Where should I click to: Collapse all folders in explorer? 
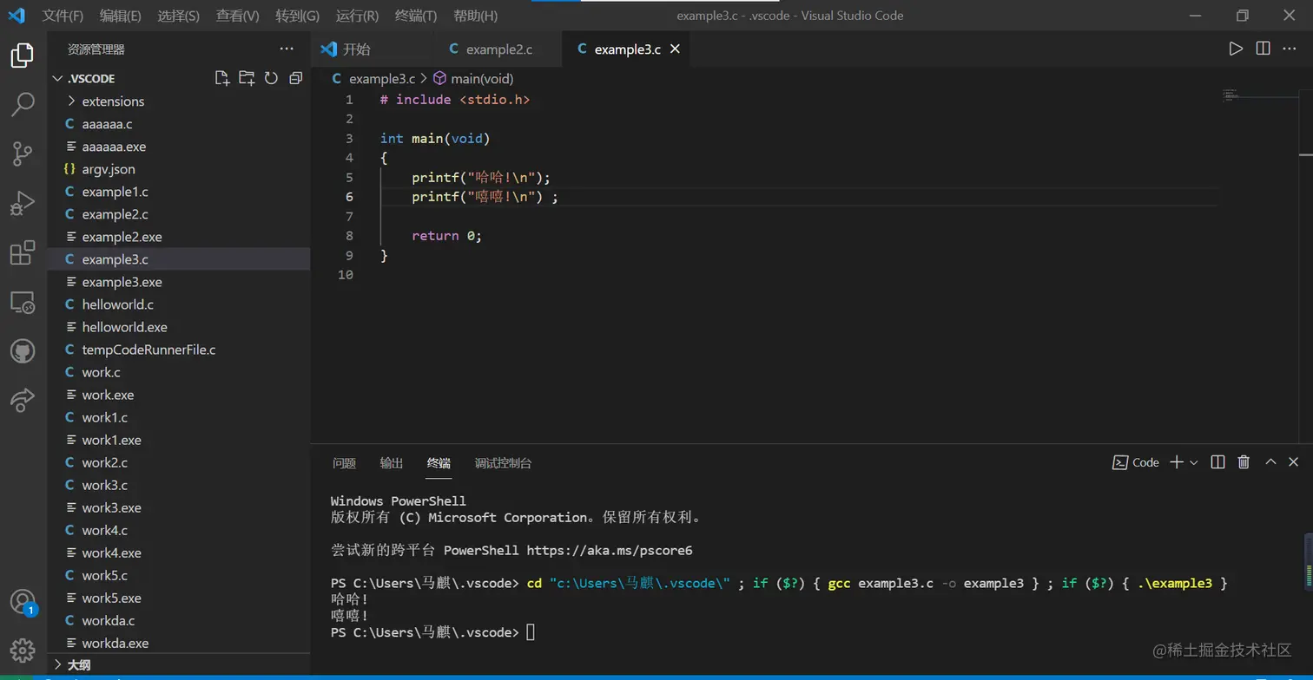pos(295,78)
